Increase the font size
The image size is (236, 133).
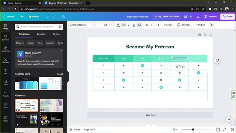[112, 25]
